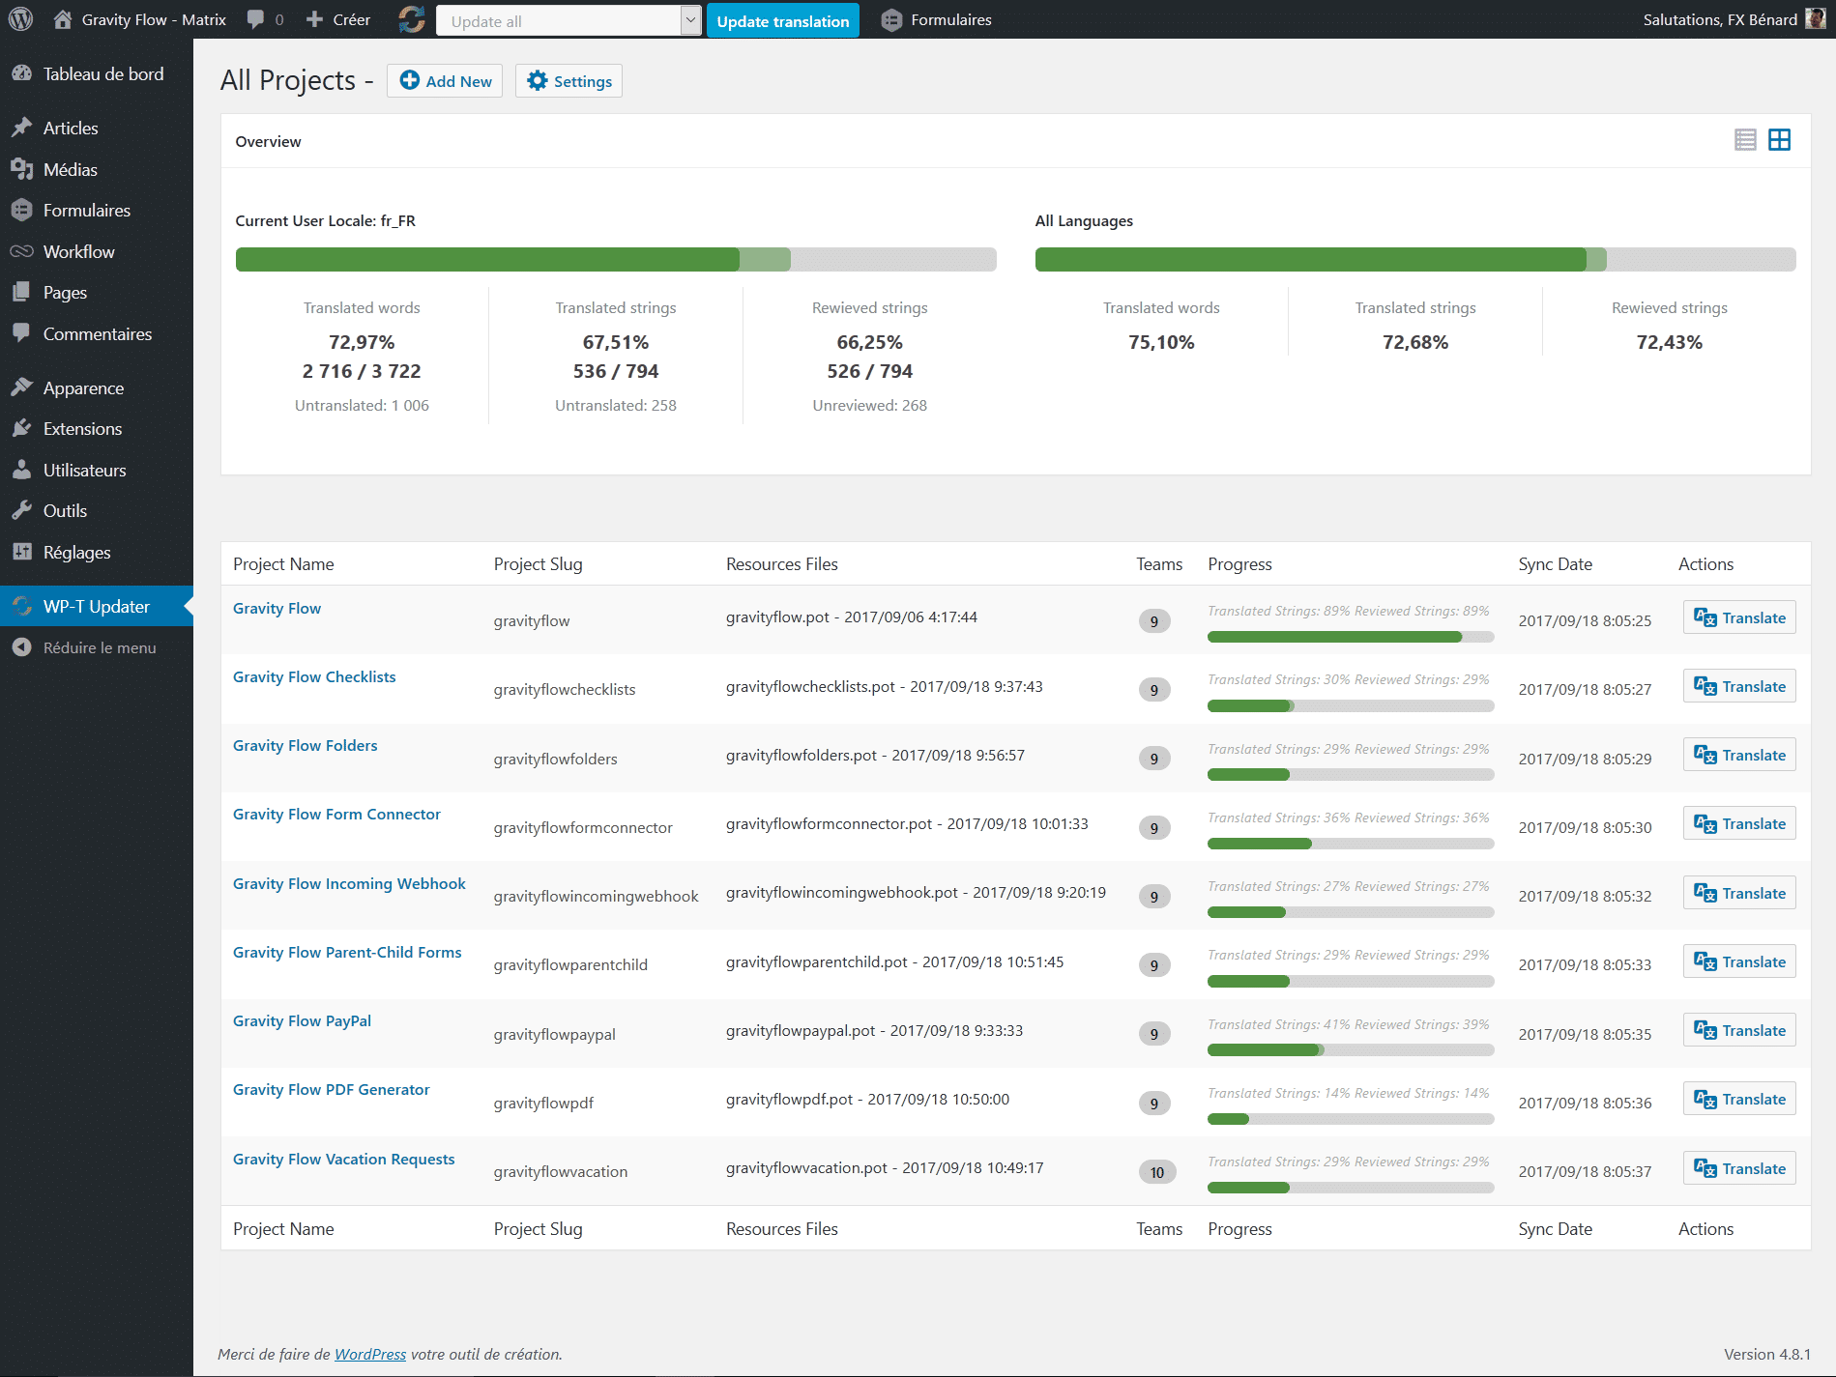Click Translate for gravityflowformconnector row
The width and height of the screenshot is (1836, 1377).
(1739, 823)
